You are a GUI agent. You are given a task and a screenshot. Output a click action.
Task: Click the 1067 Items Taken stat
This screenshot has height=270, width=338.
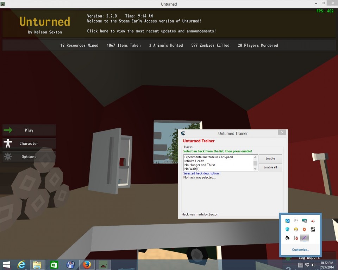tap(124, 45)
